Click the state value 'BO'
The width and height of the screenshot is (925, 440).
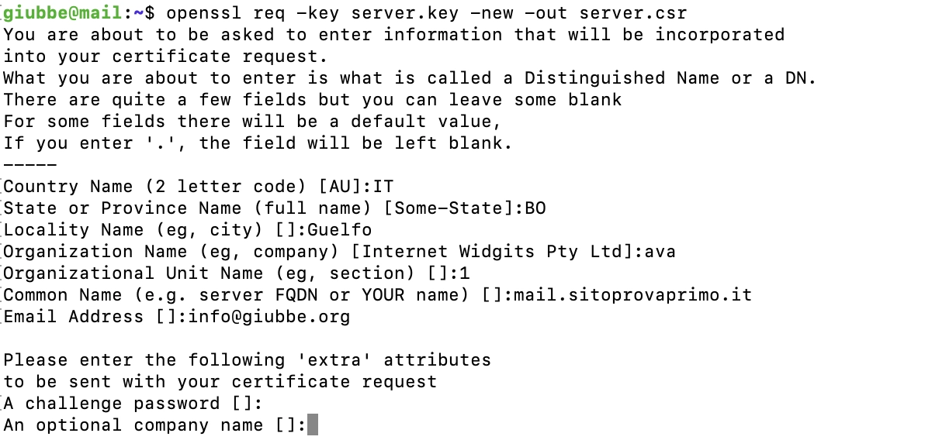click(535, 208)
